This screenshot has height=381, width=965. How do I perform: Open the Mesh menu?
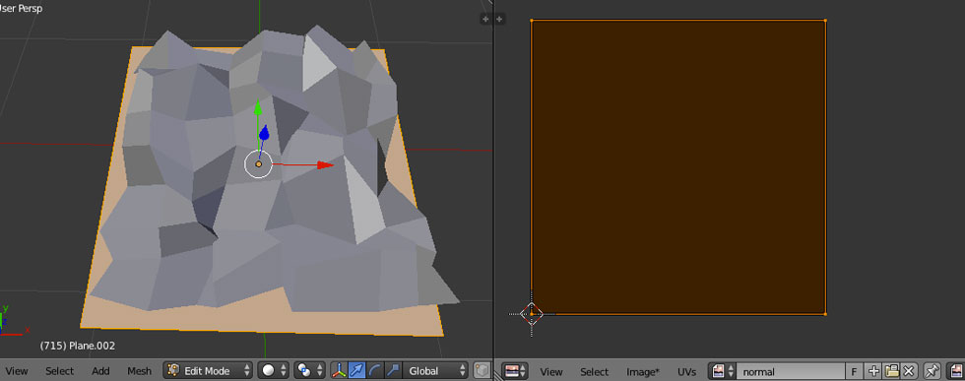pyautogui.click(x=139, y=371)
